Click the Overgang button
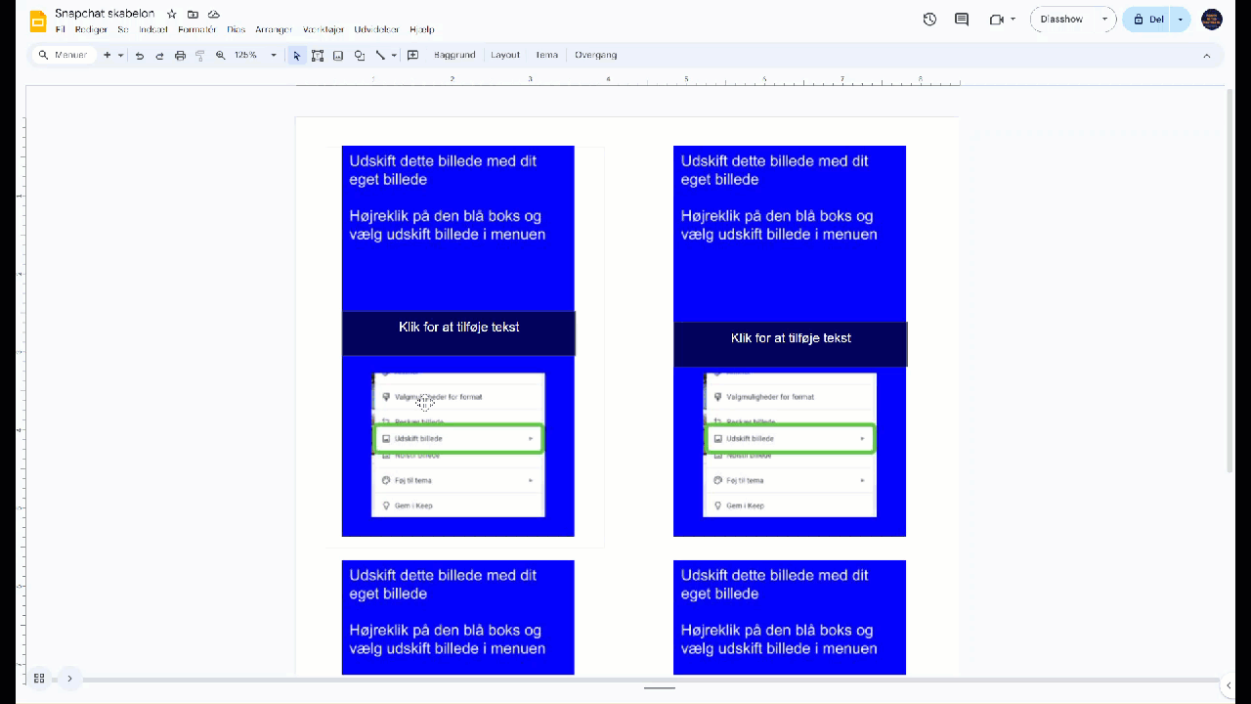Image resolution: width=1251 pixels, height=704 pixels. point(595,56)
